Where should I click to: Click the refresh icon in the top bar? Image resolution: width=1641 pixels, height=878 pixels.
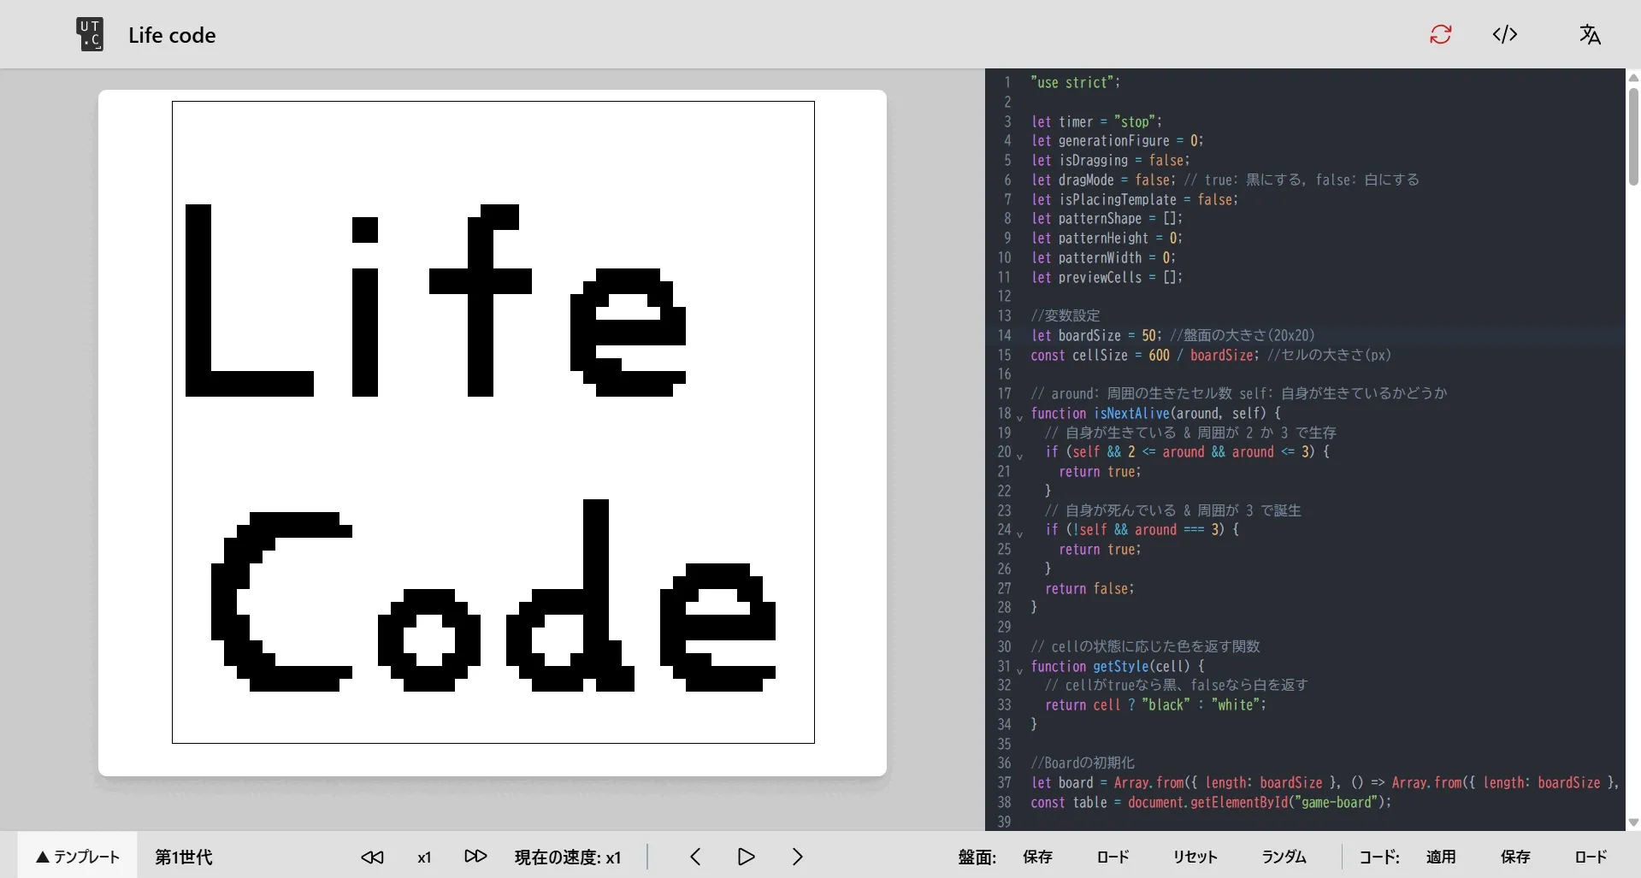[x=1440, y=34]
